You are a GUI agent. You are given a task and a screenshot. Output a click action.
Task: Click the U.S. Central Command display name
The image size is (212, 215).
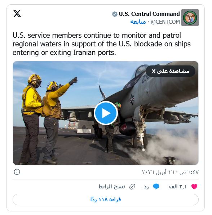tap(149, 14)
